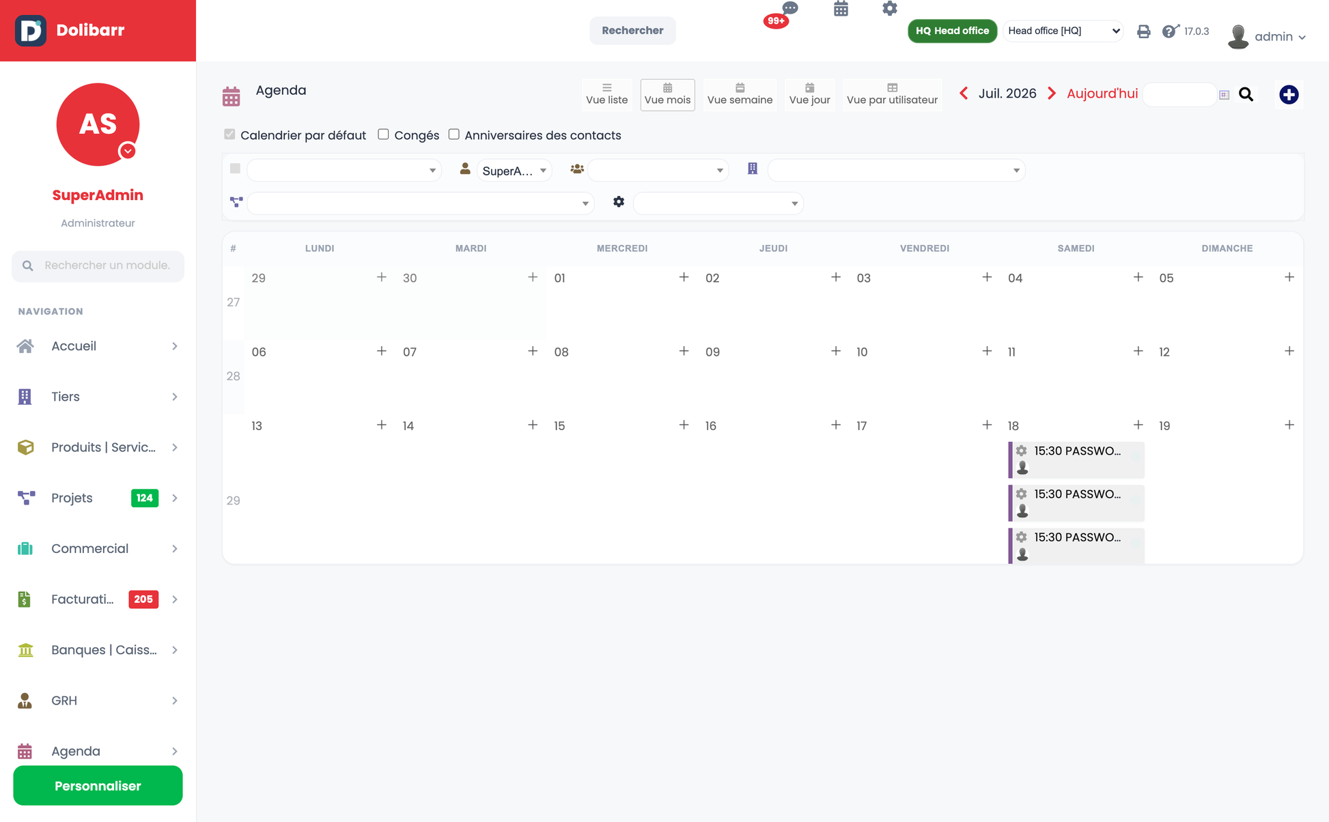Click the Banques bank icon in sidebar
The height and width of the screenshot is (822, 1329).
click(x=25, y=650)
